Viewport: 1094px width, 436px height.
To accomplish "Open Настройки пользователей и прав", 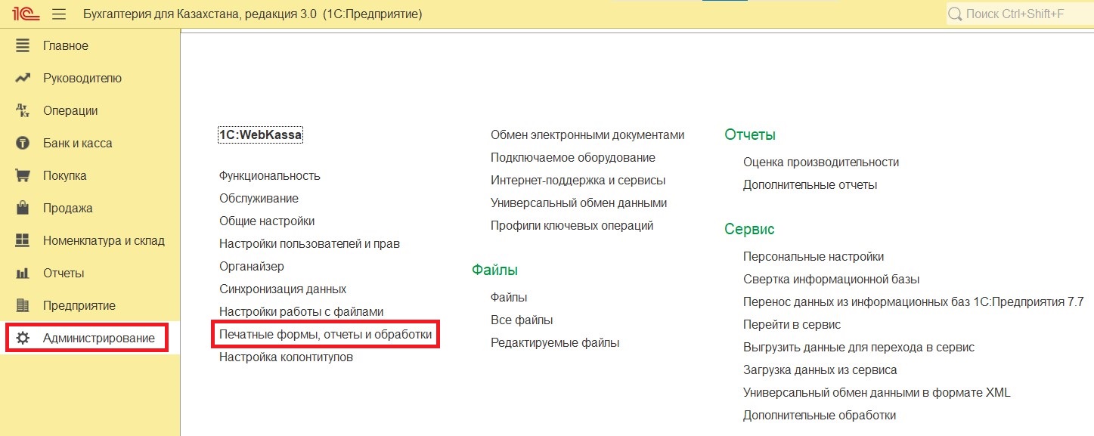I will pos(309,243).
